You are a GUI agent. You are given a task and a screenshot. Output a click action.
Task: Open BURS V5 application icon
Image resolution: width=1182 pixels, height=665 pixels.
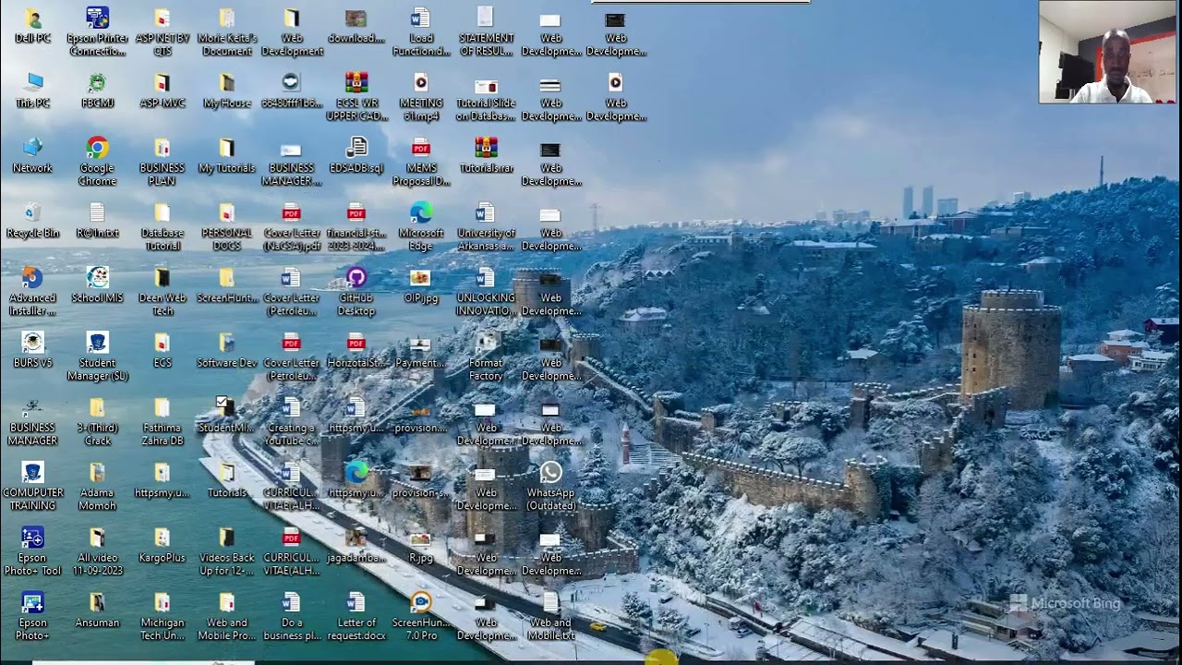tap(32, 350)
